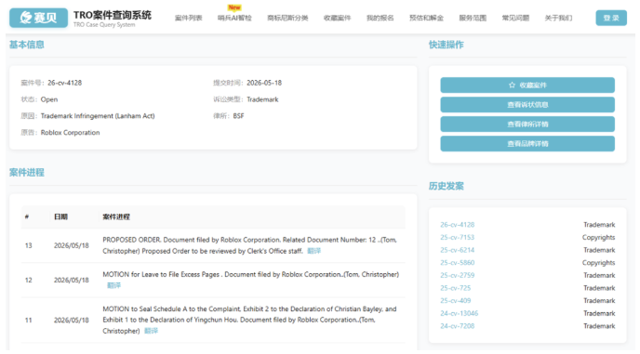Open historical case 25-cv-5860
The image size is (640, 354).
click(457, 263)
